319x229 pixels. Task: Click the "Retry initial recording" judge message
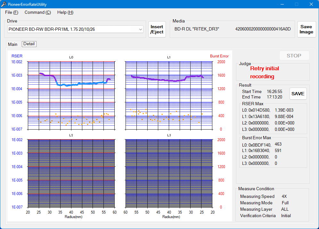pyautogui.click(x=264, y=72)
